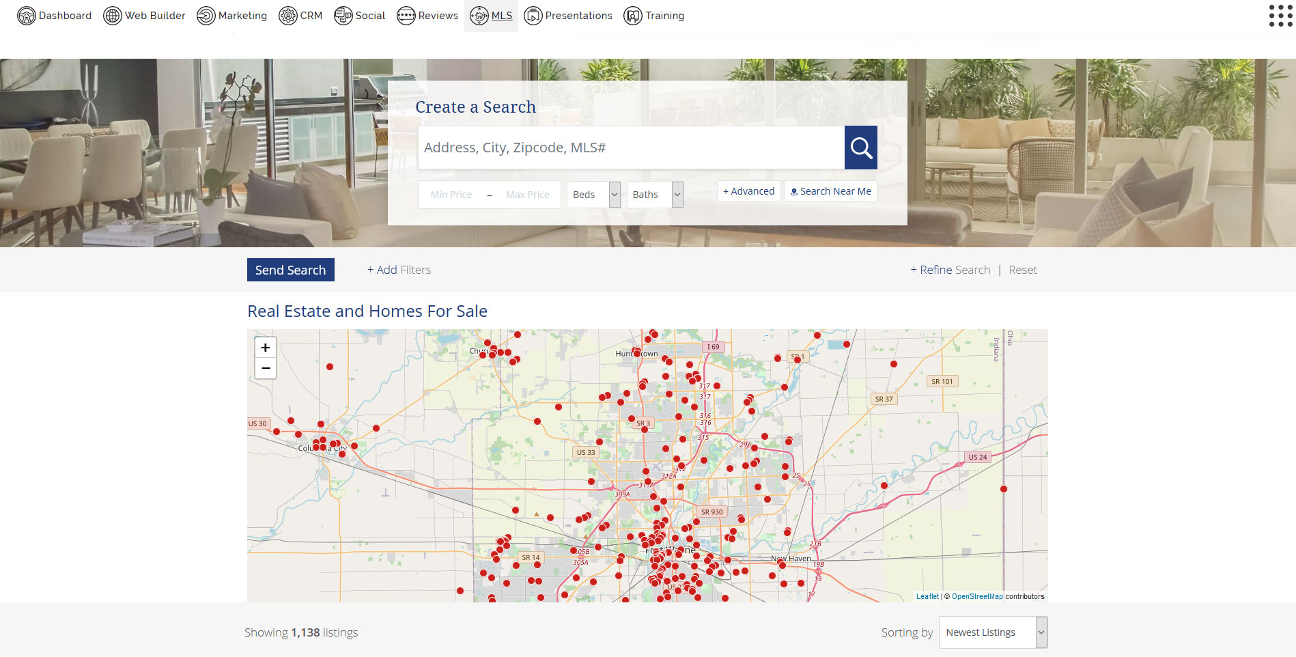Image resolution: width=1296 pixels, height=657 pixels.
Task: Click the Create a Search heading
Action: pos(476,107)
